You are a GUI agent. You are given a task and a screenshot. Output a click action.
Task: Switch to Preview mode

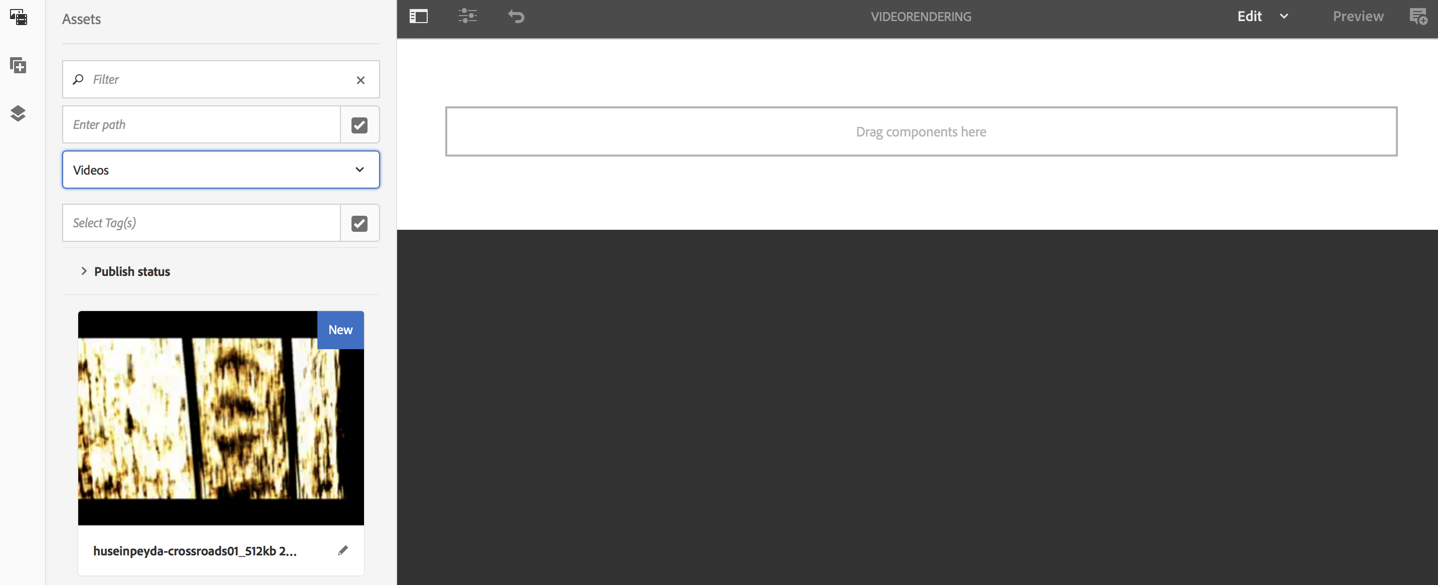click(x=1358, y=17)
